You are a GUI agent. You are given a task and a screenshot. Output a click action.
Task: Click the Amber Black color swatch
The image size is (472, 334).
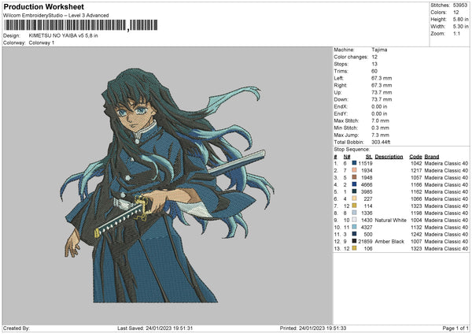[354, 241]
